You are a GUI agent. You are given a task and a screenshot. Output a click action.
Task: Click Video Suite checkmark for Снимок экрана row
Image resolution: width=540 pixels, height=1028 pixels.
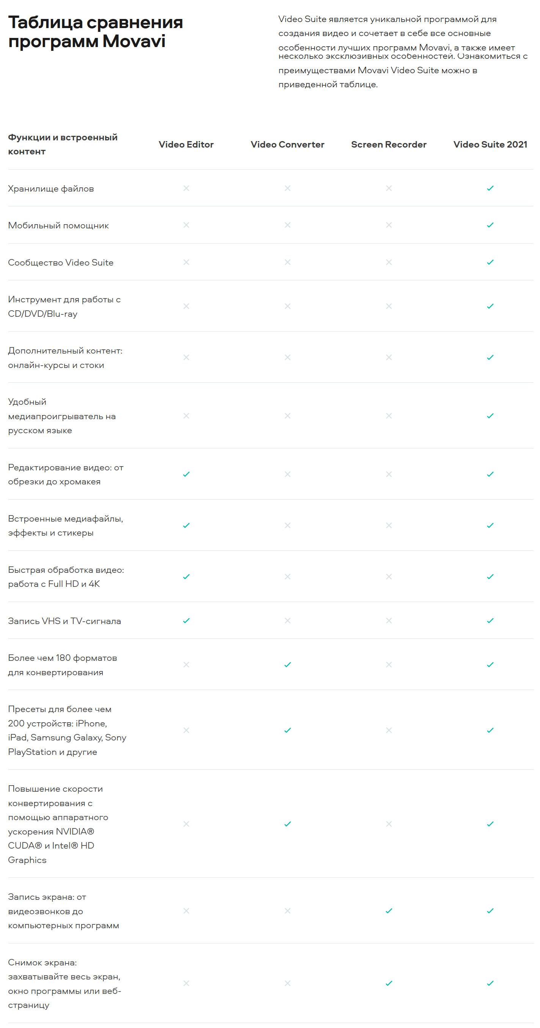[490, 983]
